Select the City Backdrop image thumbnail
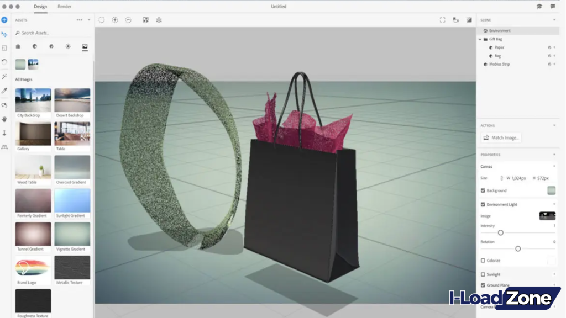Viewport: 566px width, 318px height. pyautogui.click(x=33, y=100)
